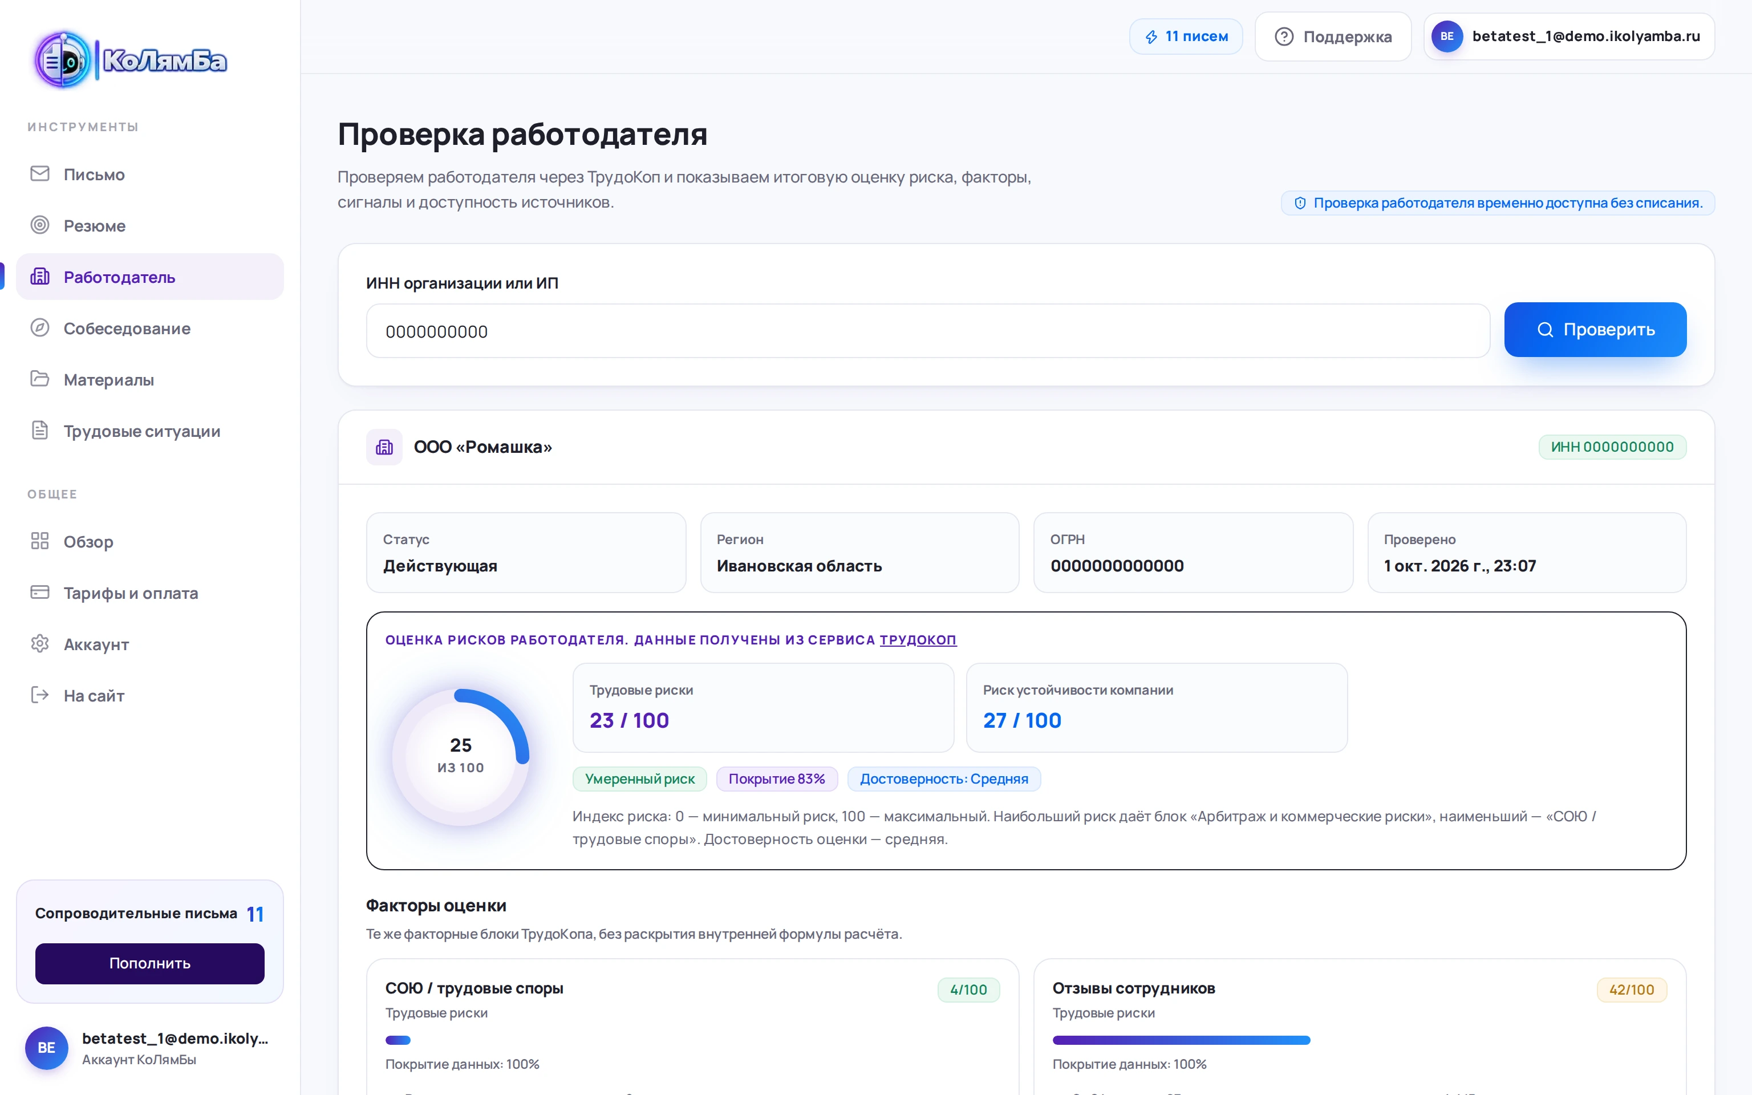Click the Достоверность: Средняя tag
This screenshot has height=1095, width=1752.
coord(944,778)
